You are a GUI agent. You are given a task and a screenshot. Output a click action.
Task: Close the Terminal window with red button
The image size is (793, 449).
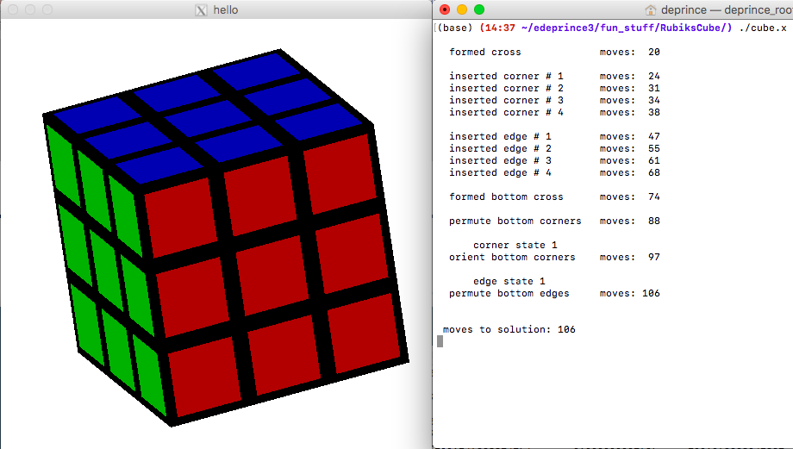[x=445, y=9]
